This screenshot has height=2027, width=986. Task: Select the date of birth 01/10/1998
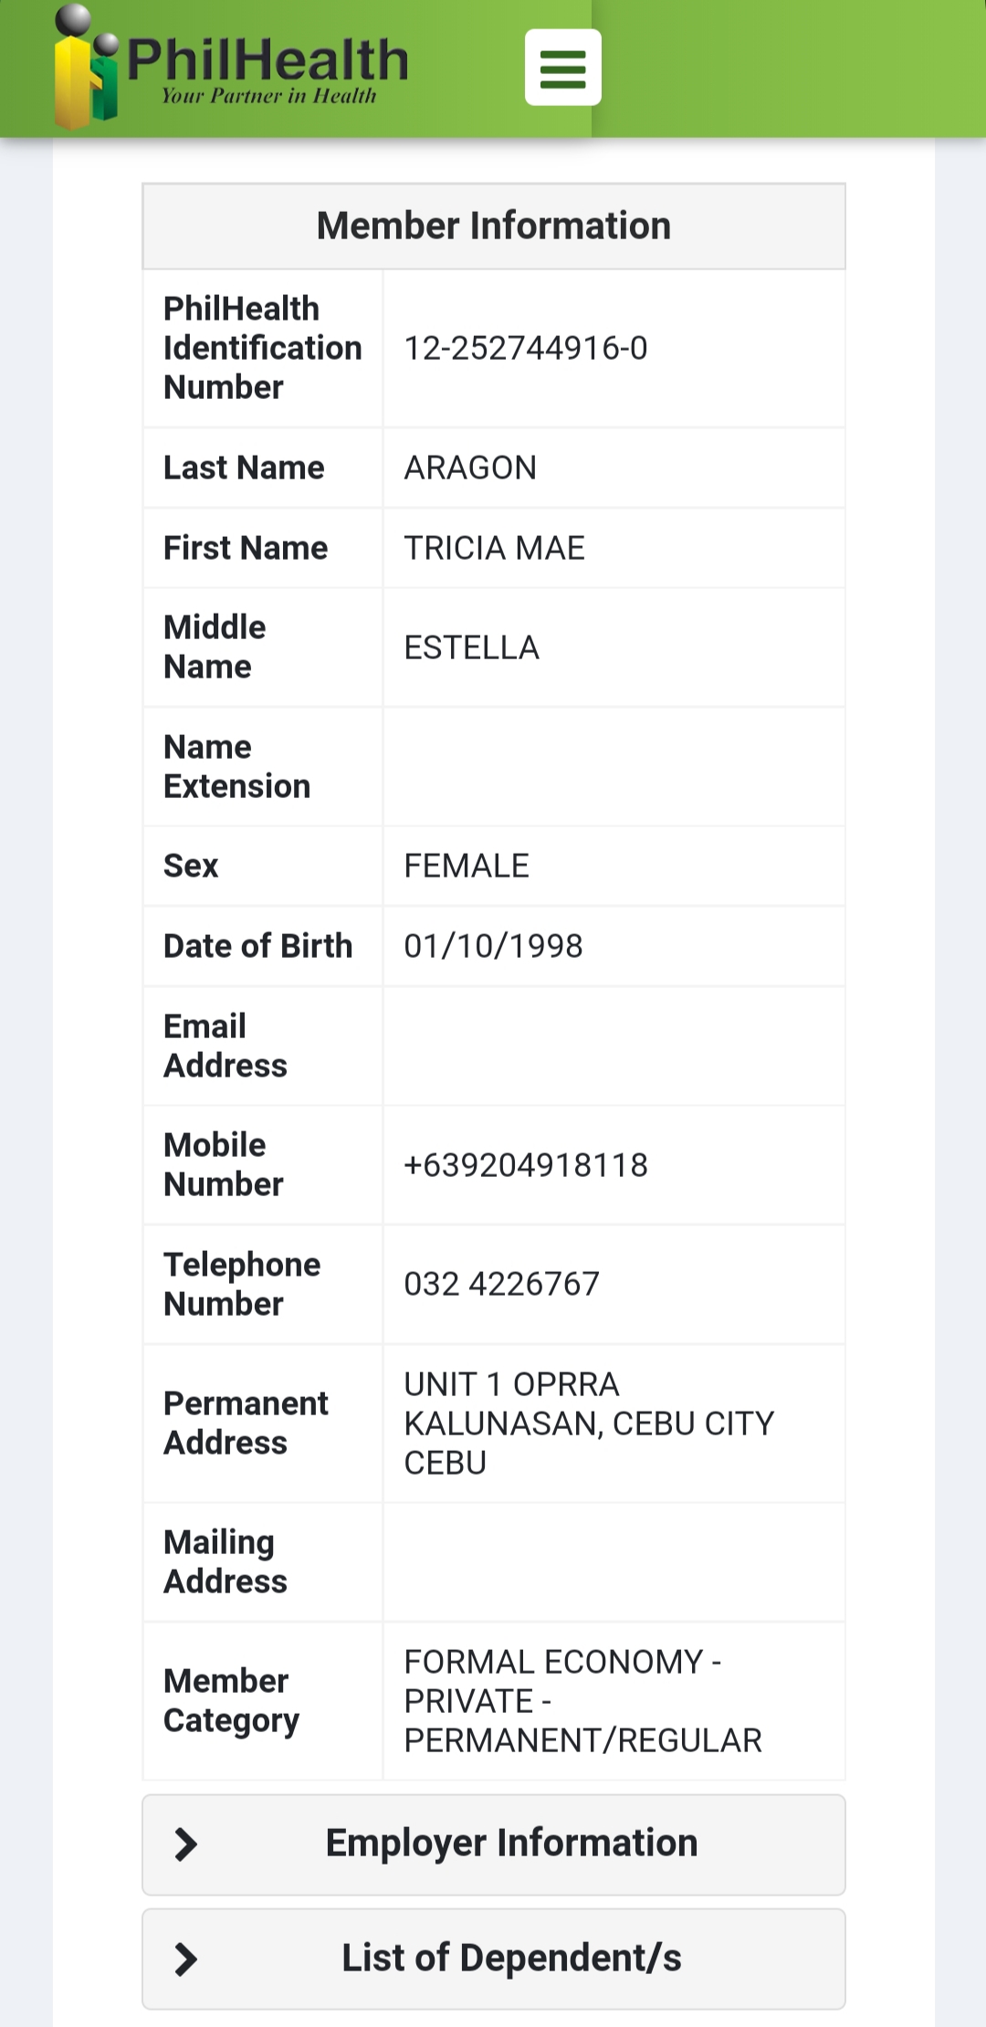click(493, 946)
